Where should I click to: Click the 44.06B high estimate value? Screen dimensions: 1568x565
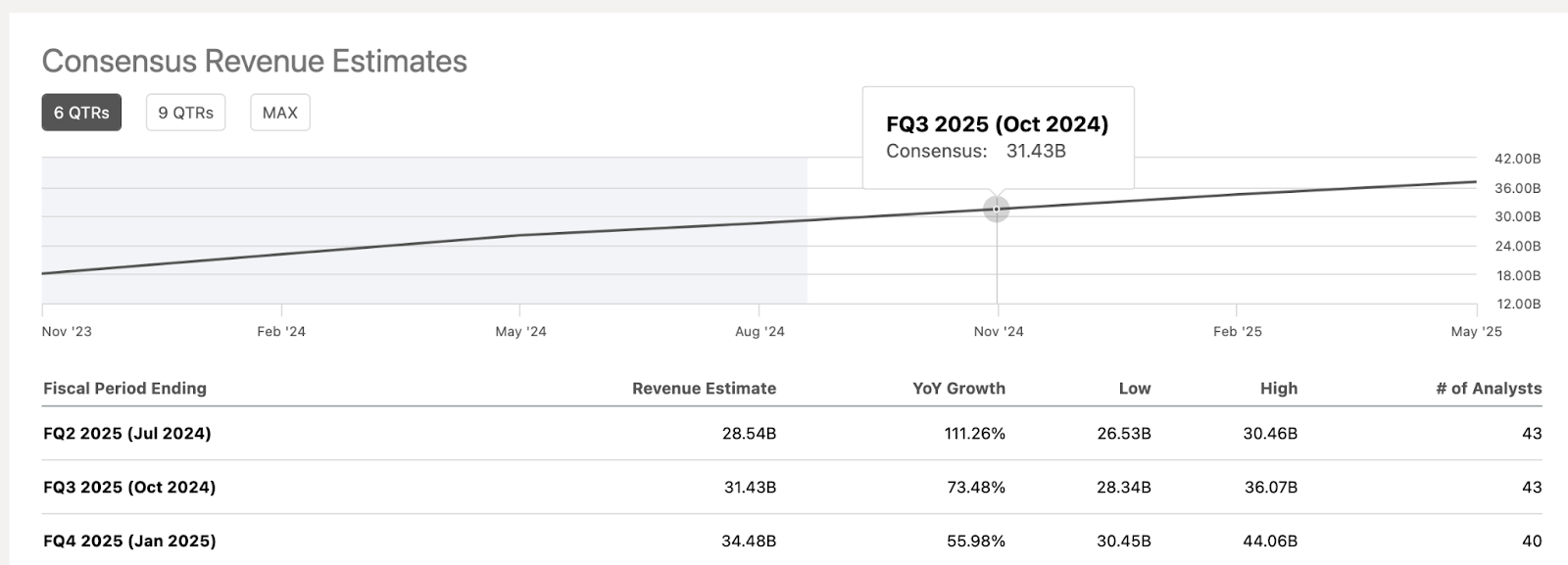click(1270, 541)
